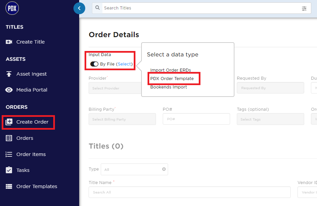Click the Requested By input field

point(271,88)
